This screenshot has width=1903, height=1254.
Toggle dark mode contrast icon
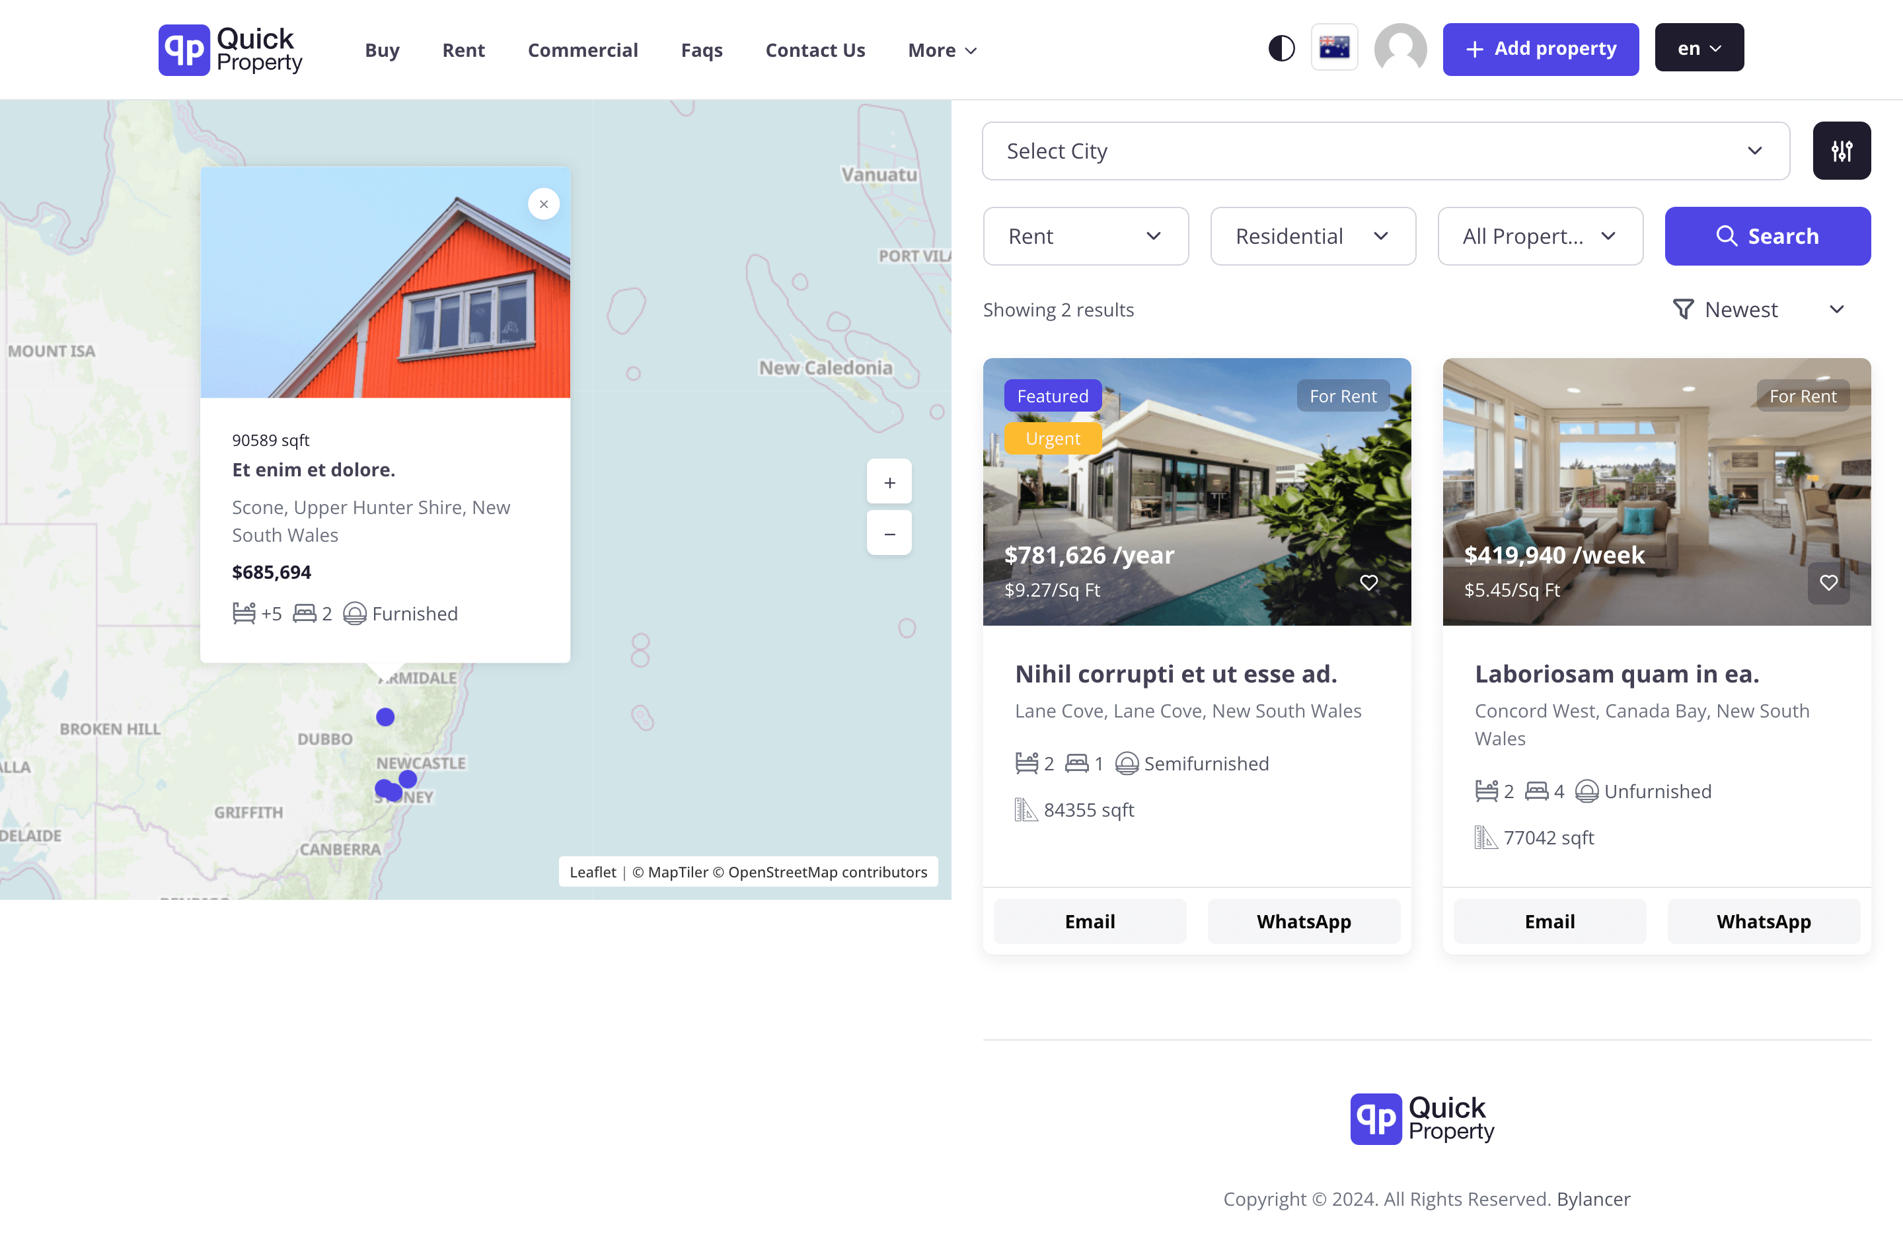click(1281, 49)
